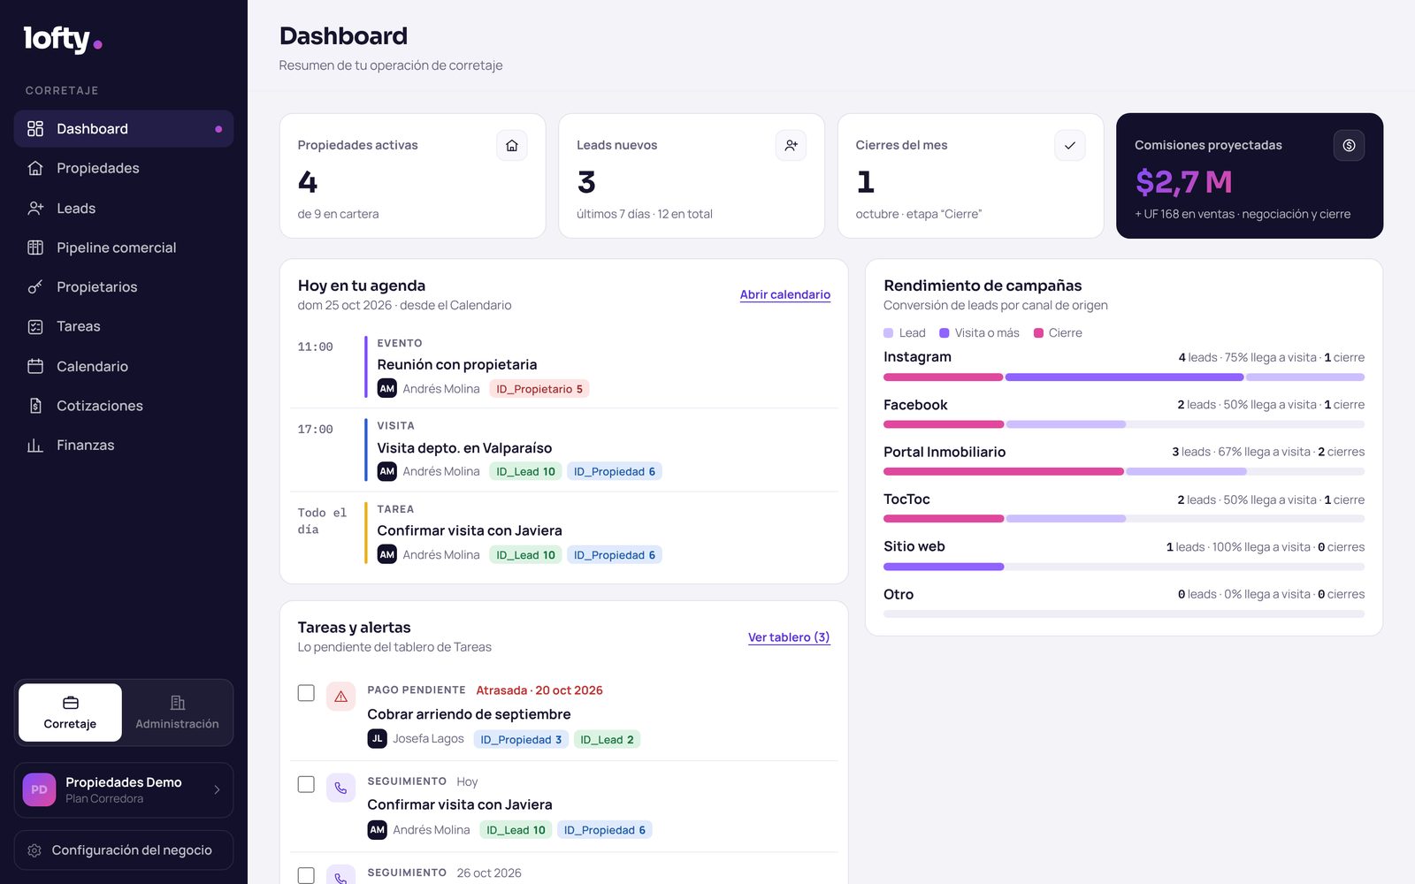Click the TocToc campaign bar
The height and width of the screenshot is (884, 1415).
(1124, 519)
